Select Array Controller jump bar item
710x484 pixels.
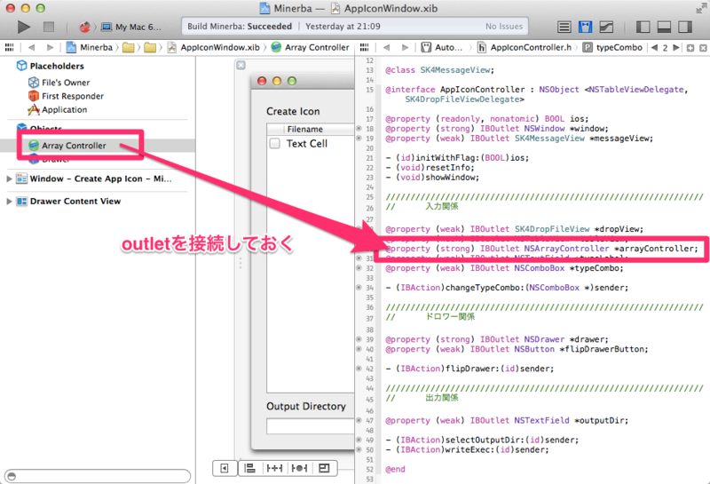click(x=311, y=47)
